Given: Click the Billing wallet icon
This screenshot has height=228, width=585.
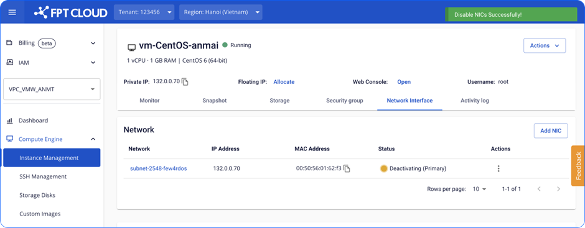Looking at the screenshot, I should [x=10, y=43].
